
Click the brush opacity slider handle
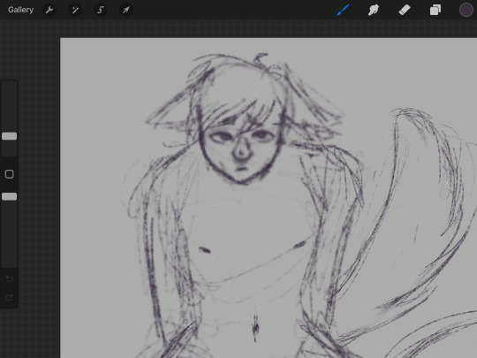tap(10, 196)
